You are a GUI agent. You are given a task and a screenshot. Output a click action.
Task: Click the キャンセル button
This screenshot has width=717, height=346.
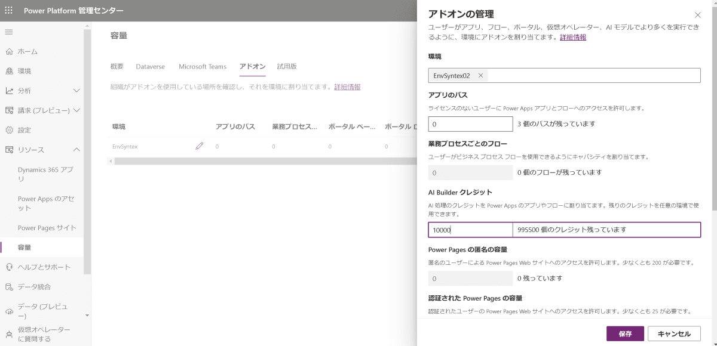point(673,333)
